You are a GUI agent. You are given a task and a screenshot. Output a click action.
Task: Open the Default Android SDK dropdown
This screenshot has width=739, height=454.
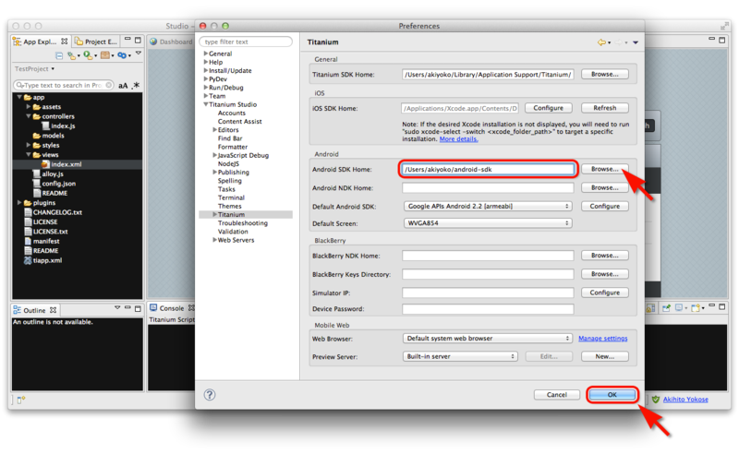(488, 207)
